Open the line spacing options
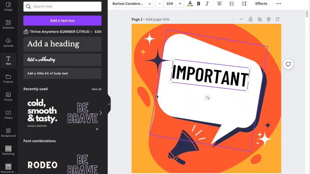 [244, 3]
